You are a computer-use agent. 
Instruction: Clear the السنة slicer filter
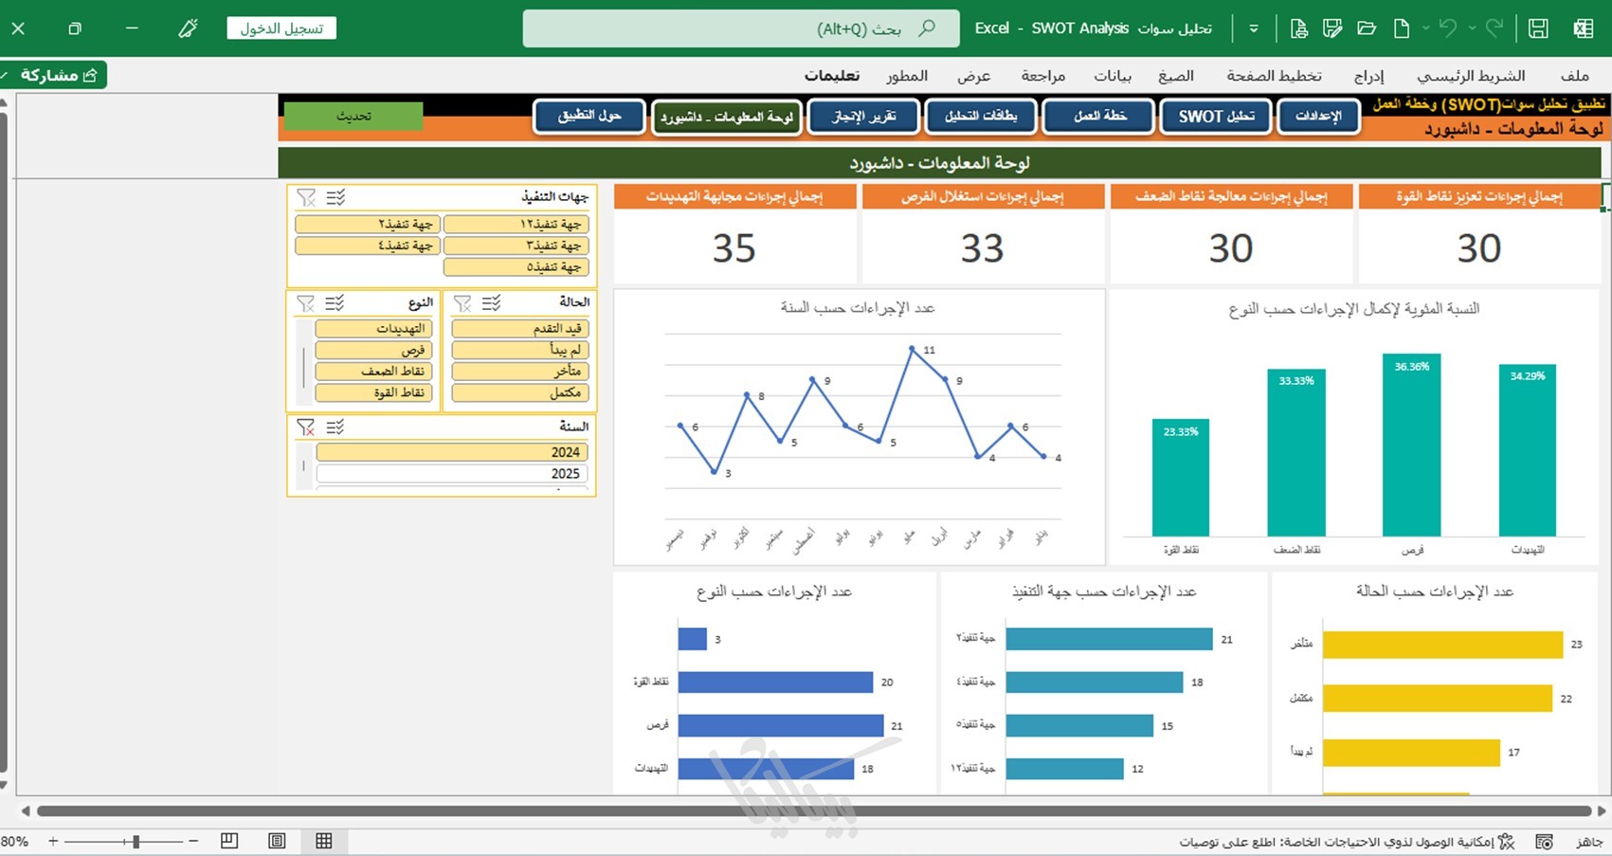point(305,428)
